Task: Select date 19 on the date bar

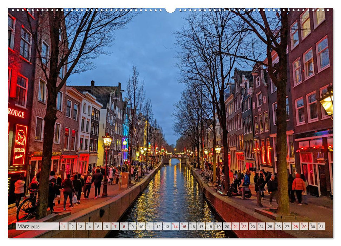Action: pyautogui.click(x=218, y=227)
